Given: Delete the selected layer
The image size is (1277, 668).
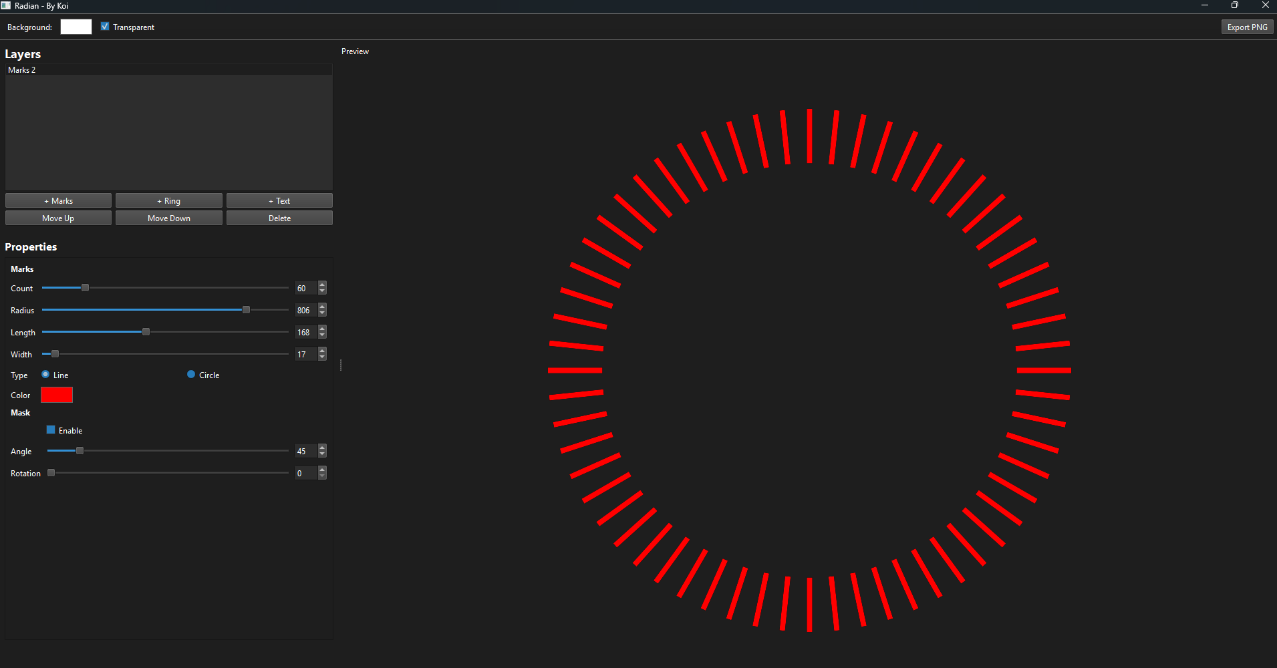Looking at the screenshot, I should click(x=279, y=218).
